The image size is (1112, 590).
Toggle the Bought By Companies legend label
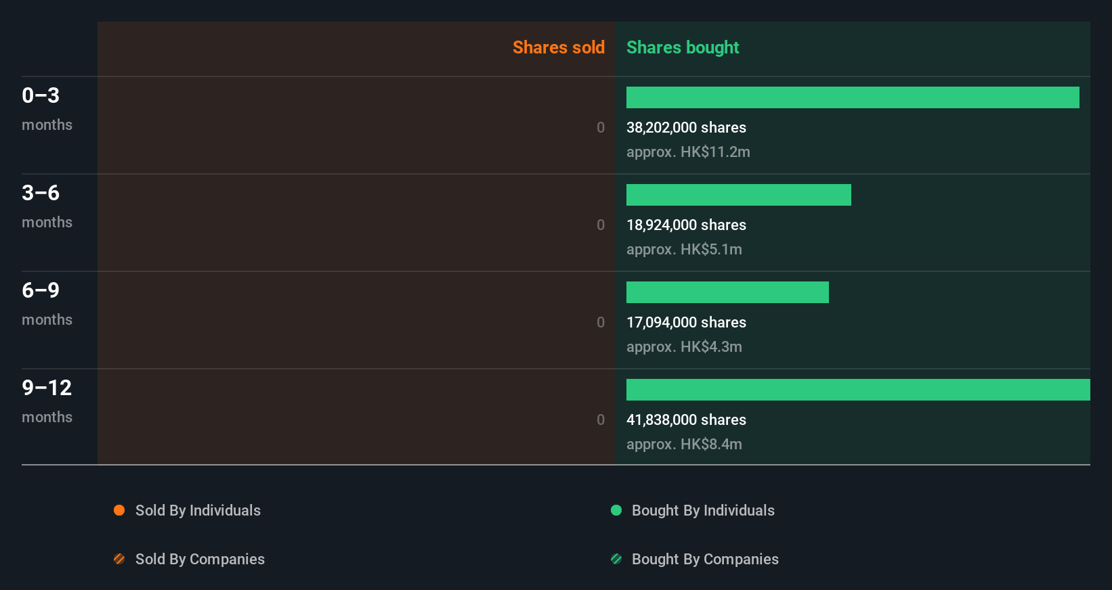[x=705, y=560]
